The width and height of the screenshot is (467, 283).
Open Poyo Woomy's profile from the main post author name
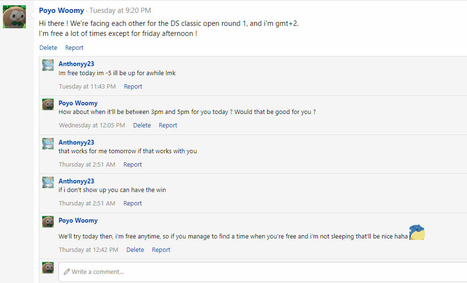click(x=61, y=11)
